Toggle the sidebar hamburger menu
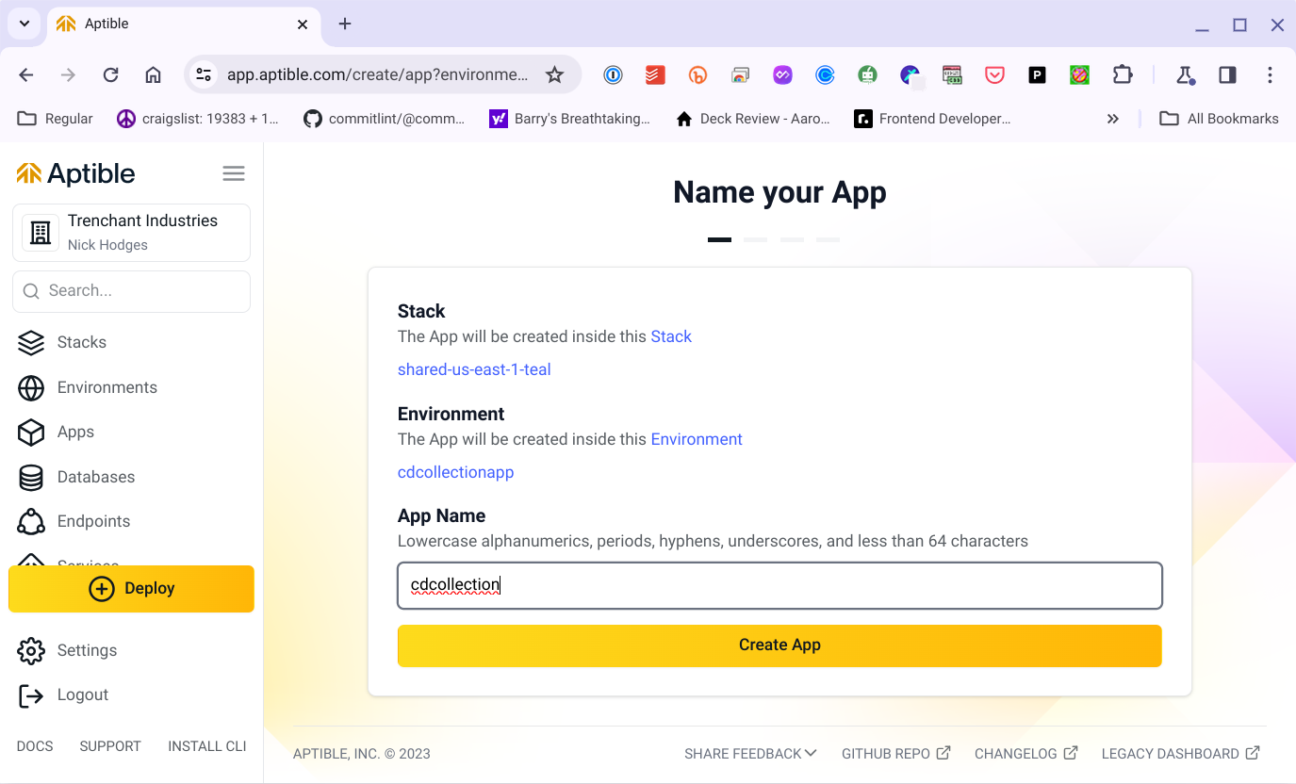This screenshot has width=1296, height=784. [234, 173]
